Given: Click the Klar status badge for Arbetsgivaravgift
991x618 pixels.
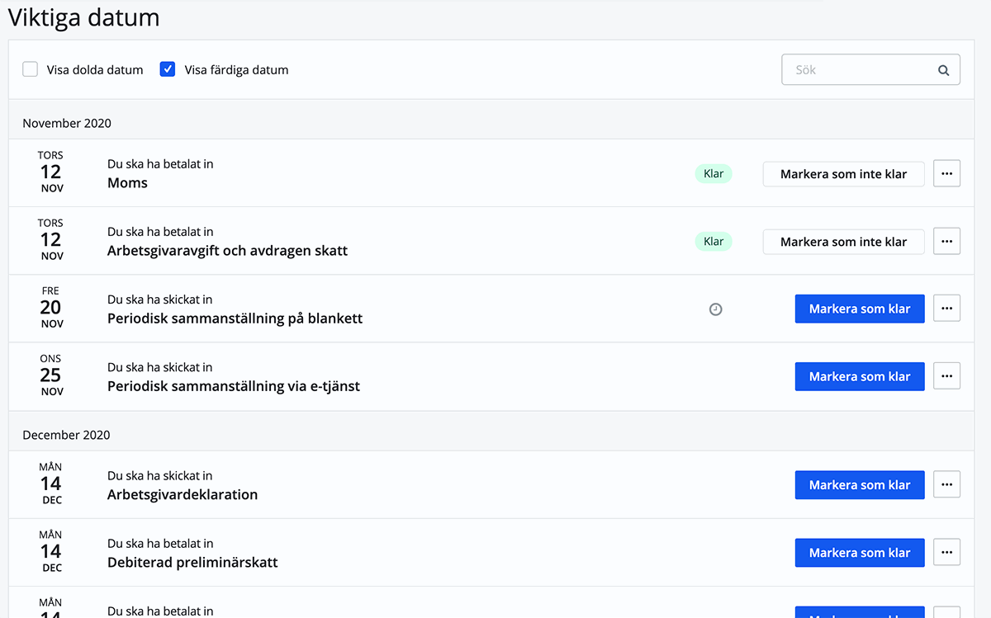Looking at the screenshot, I should click(713, 242).
